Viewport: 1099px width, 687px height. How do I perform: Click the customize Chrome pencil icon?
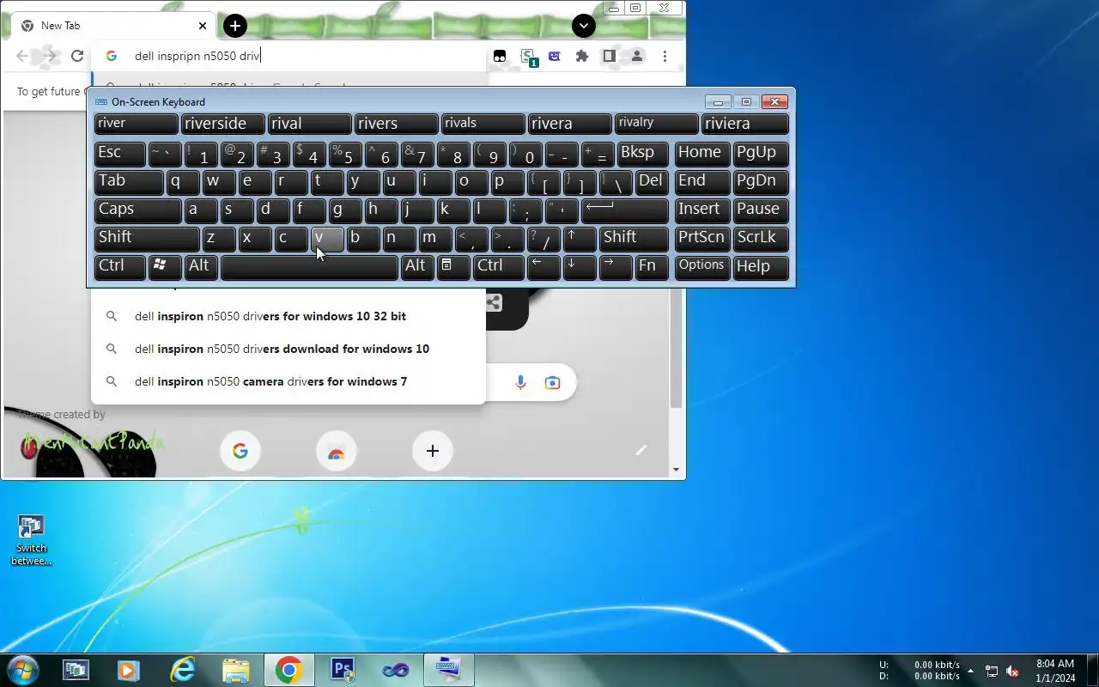641,450
